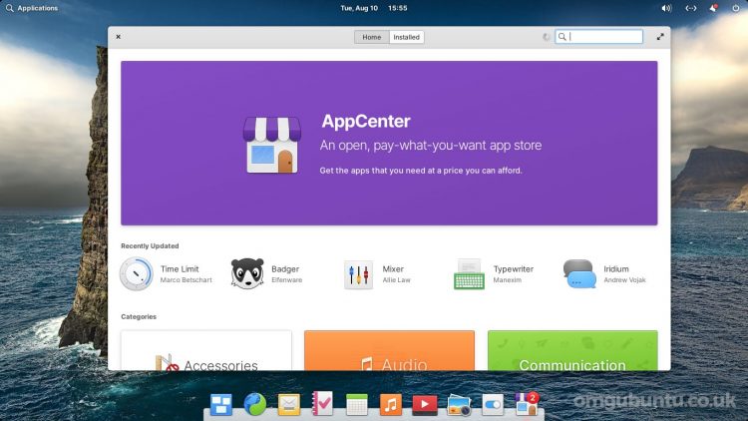This screenshot has width=748, height=421.
Task: Open the Badger panda icon
Action: pos(247,274)
